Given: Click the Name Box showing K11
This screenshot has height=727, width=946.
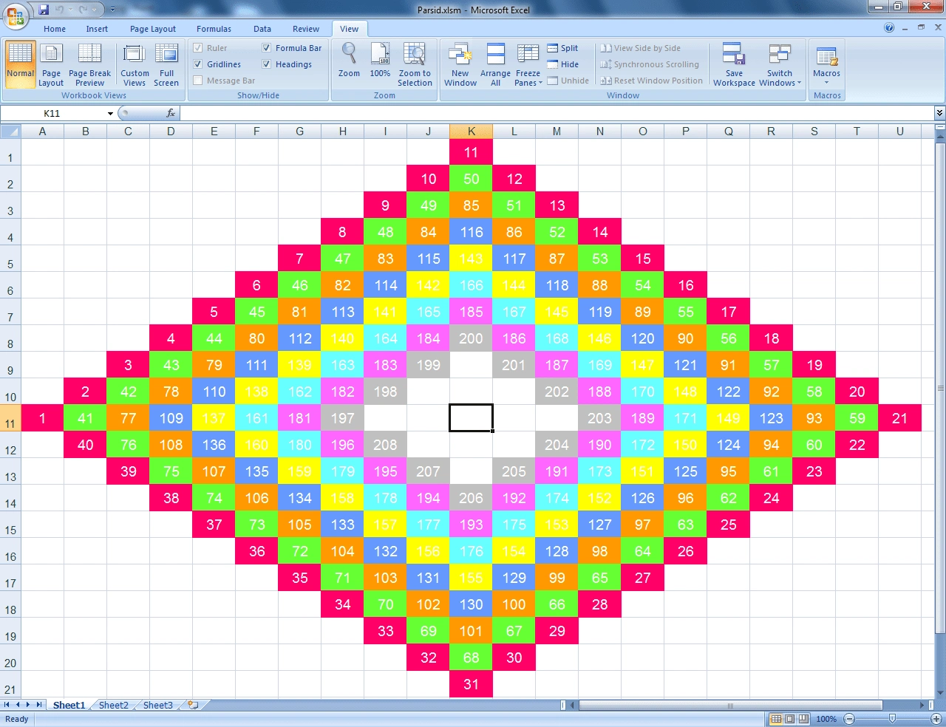Looking at the screenshot, I should click(x=52, y=113).
